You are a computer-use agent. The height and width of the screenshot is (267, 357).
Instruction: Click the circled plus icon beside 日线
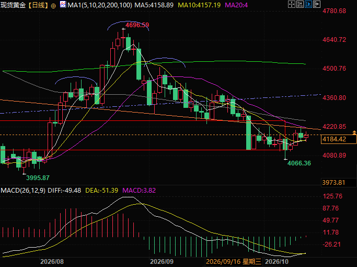click(x=53, y=6)
